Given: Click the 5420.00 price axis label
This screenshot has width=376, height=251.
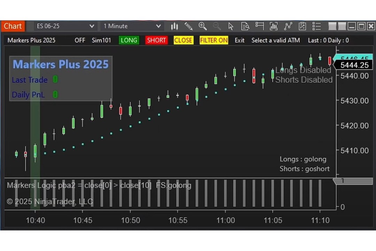Looking at the screenshot, I should (x=354, y=125).
